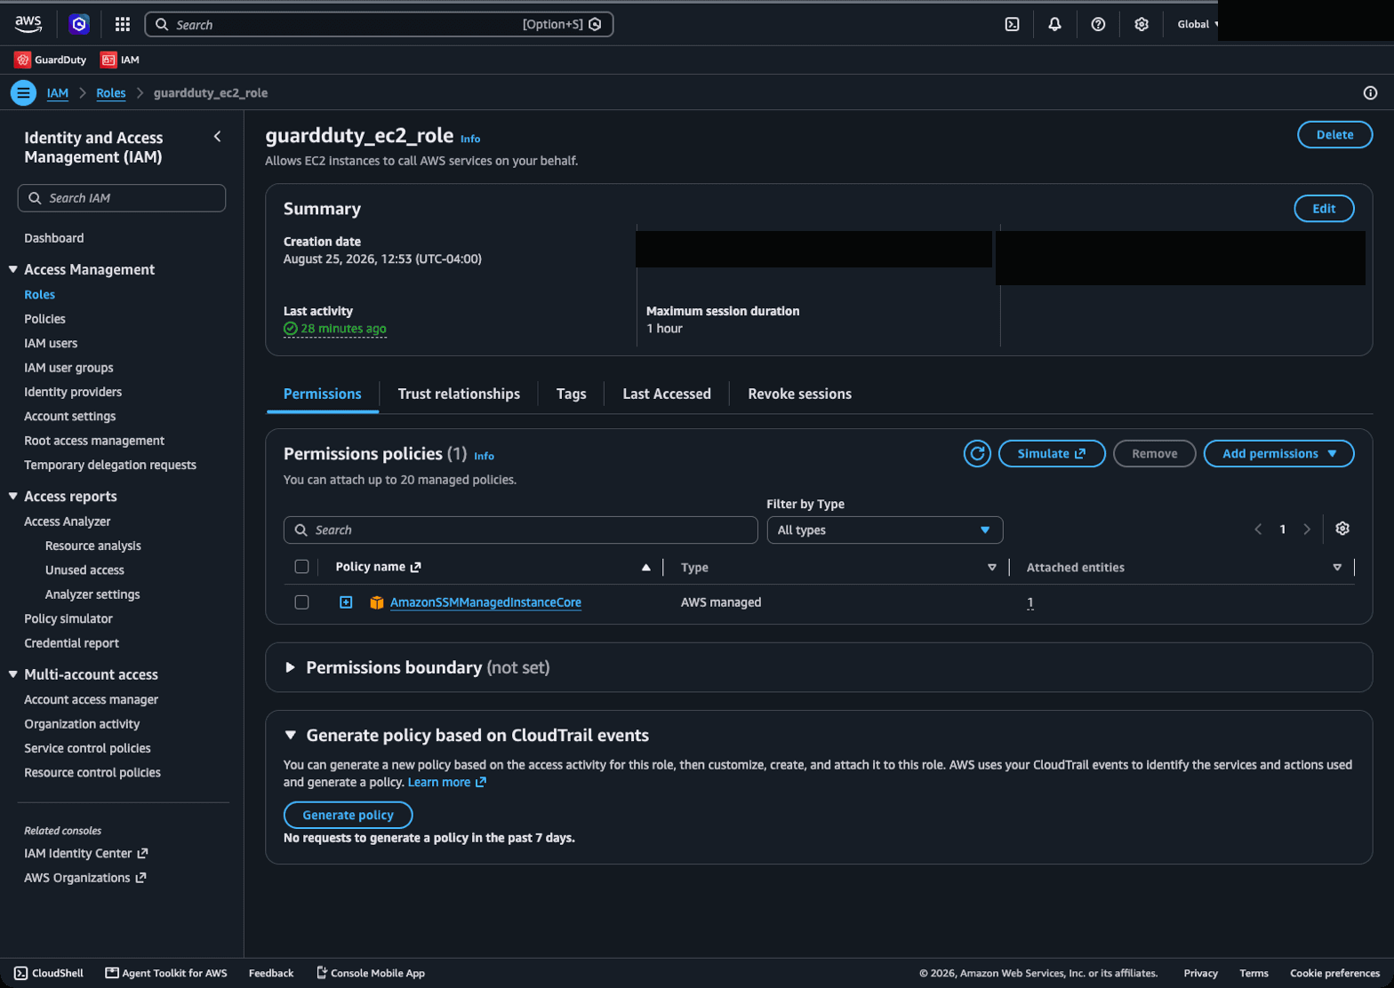Go to previous page of policies
This screenshot has width=1394, height=988.
tap(1258, 530)
